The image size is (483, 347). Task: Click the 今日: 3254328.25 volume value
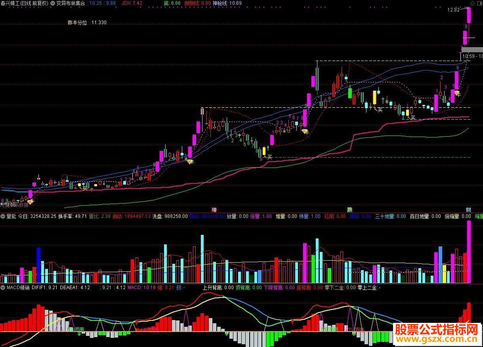[37, 216]
